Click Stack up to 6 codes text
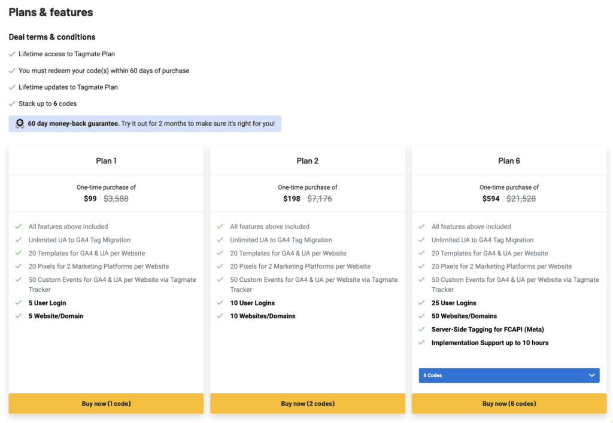Viewport: 613px width, 423px height. pyautogui.click(x=48, y=104)
